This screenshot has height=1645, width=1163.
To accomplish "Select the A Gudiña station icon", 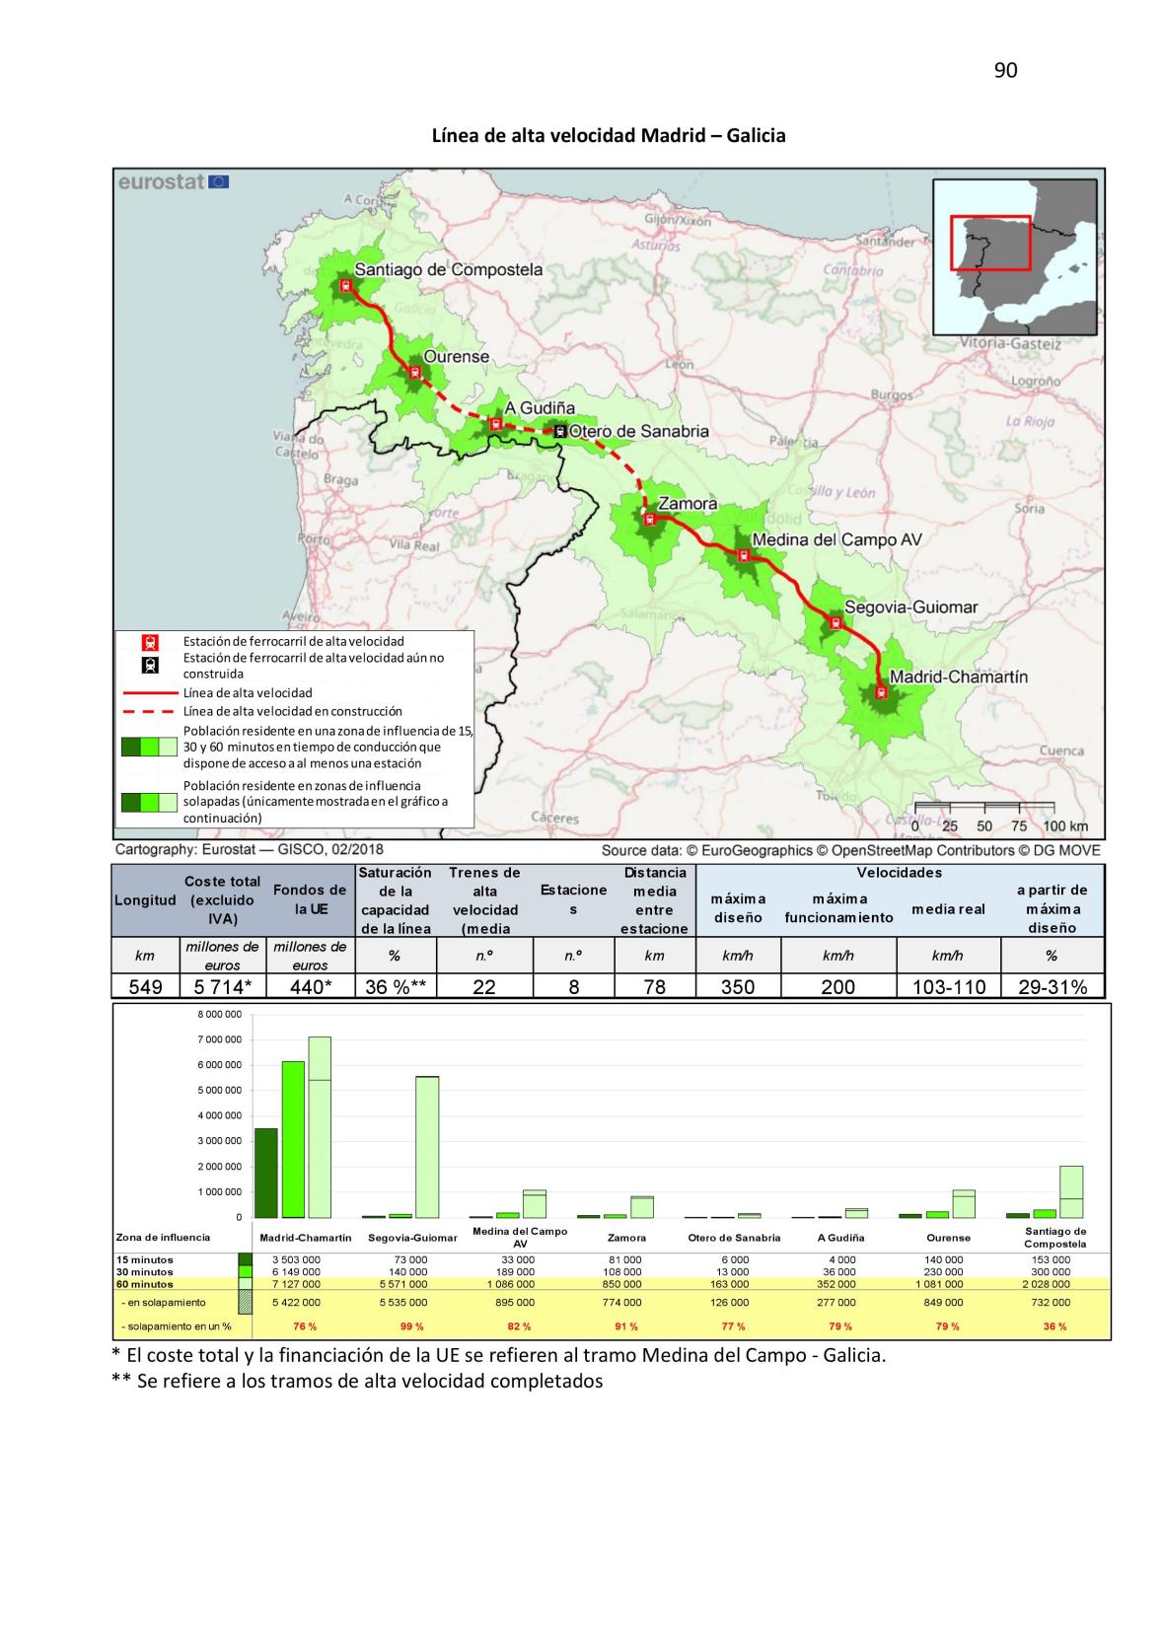I will point(496,424).
